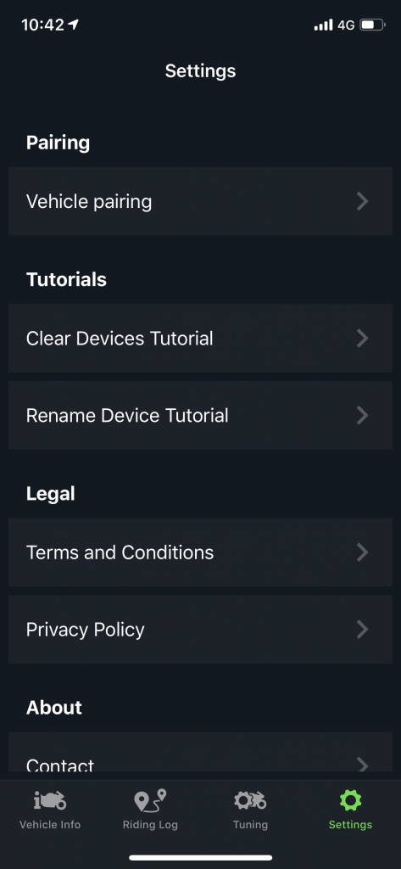Viewport: 401px width, 869px height.
Task: Open the Contact row under About
Action: (200, 752)
